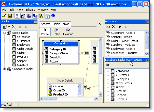Select the Customers - Orders relation
This screenshot has height=112, width=154.
(123, 33)
